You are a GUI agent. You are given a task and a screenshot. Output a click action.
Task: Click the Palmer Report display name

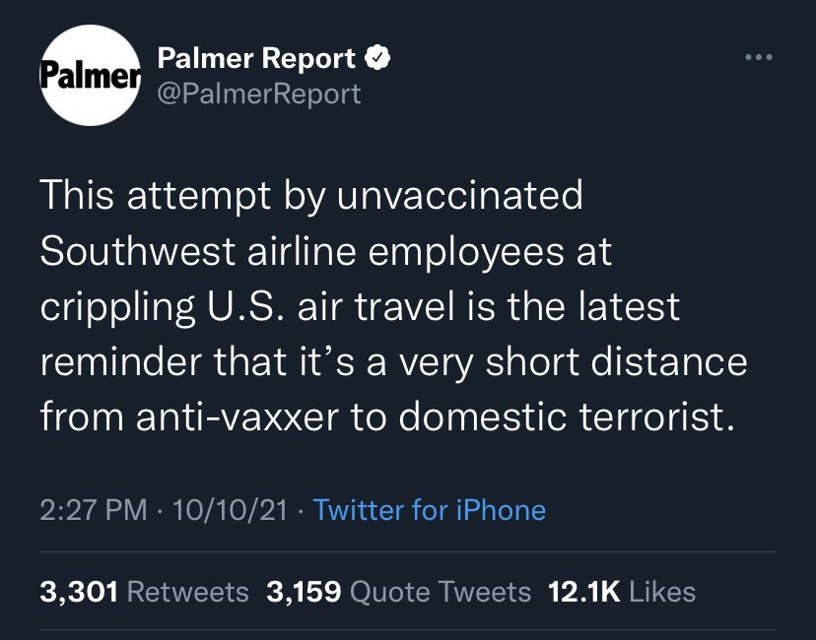pos(256,59)
